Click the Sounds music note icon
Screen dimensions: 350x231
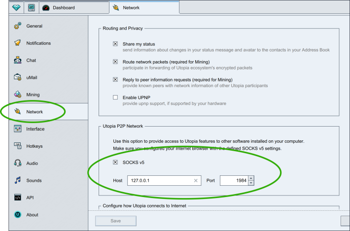(x=17, y=180)
